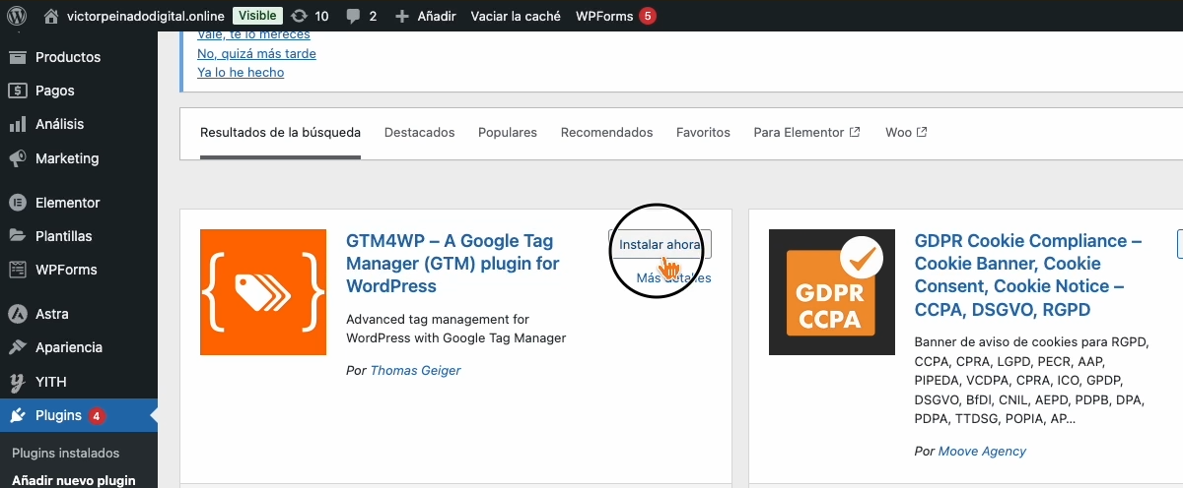
Task: Click the home site icon
Action: tap(51, 16)
